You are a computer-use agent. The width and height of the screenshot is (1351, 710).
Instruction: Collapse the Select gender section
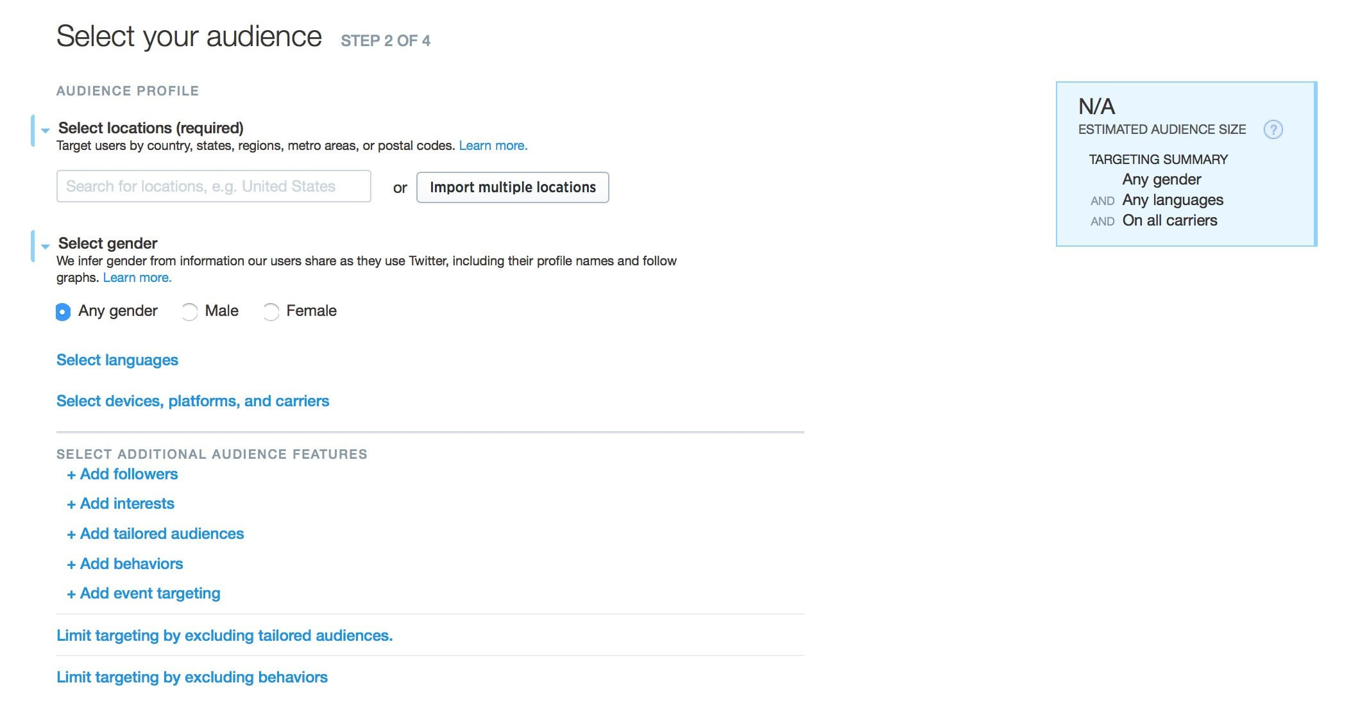click(x=44, y=245)
